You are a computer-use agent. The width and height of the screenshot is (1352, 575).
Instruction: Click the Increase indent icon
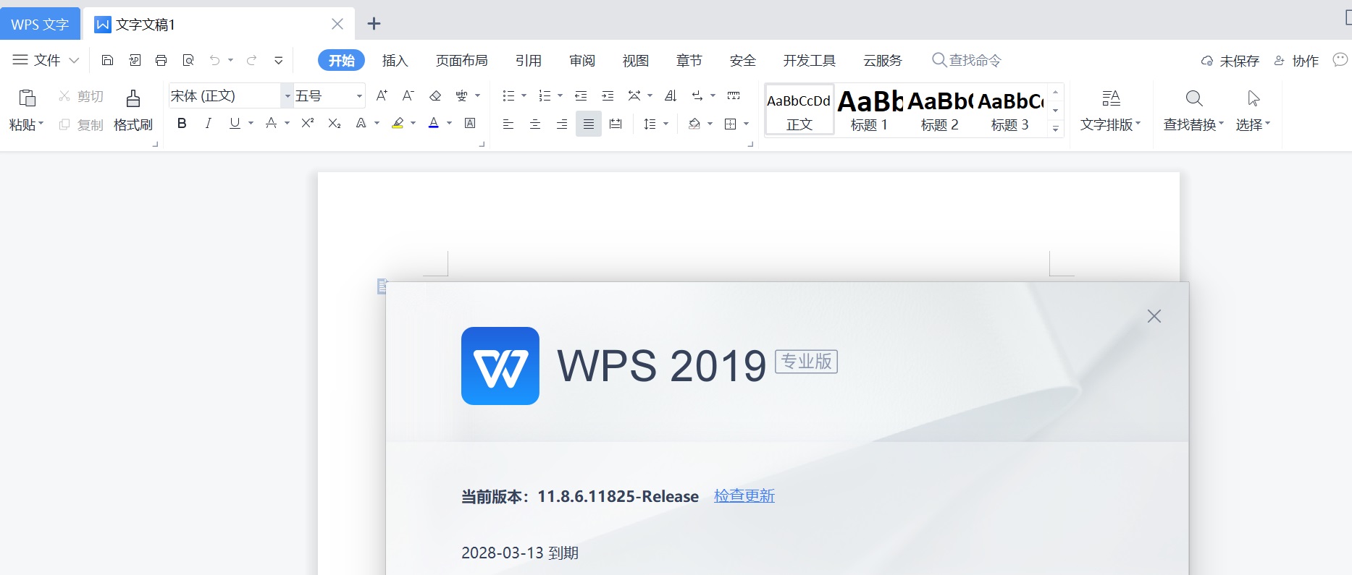(608, 95)
